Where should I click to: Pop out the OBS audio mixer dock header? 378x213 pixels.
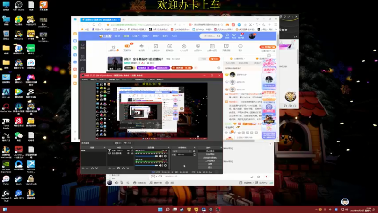click(x=168, y=147)
